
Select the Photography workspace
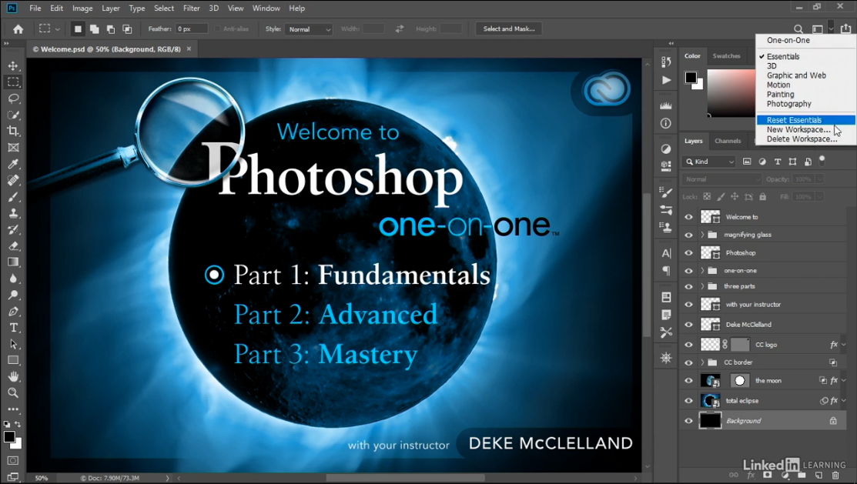(788, 104)
